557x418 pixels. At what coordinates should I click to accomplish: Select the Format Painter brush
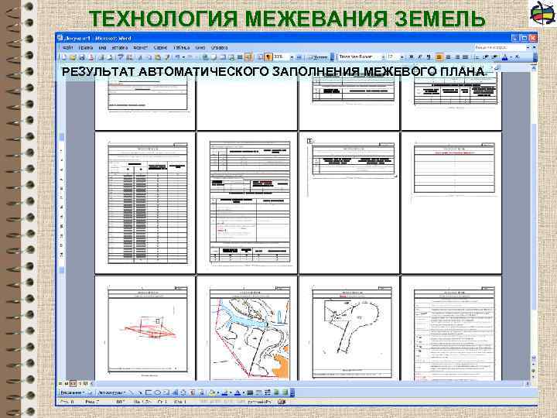166,57
